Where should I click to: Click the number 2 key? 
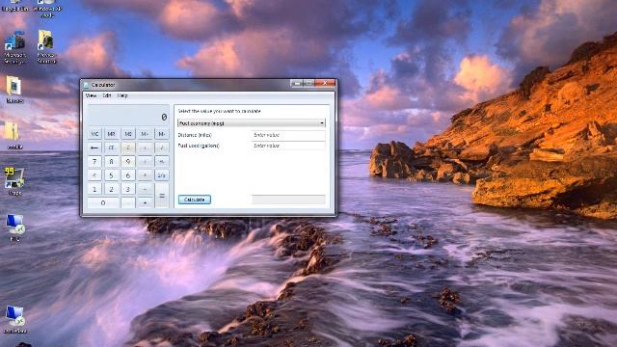point(112,189)
